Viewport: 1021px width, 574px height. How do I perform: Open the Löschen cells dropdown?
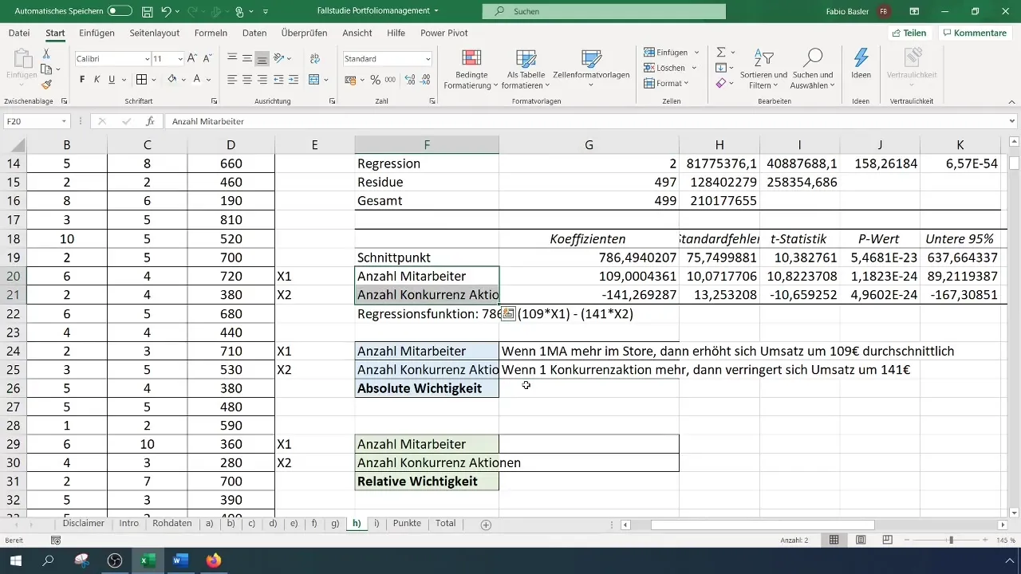pyautogui.click(x=670, y=68)
